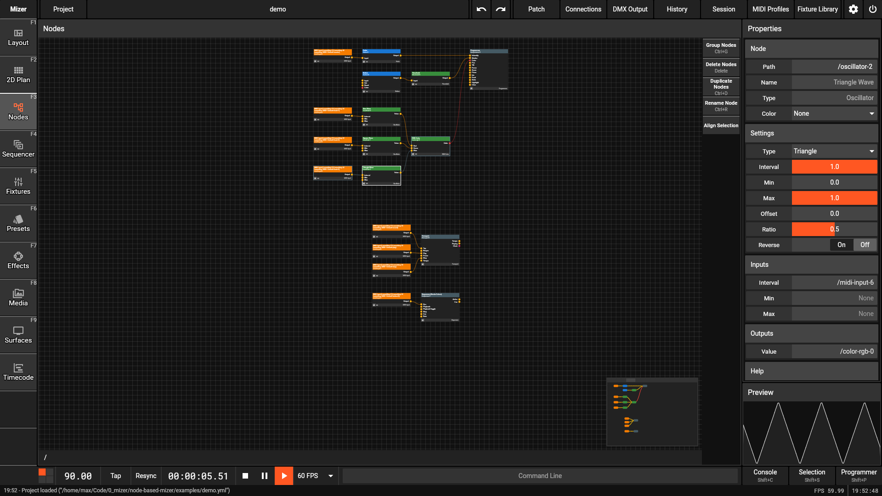Screen dimensions: 882x496
Task: Click the power icon in top bar
Action: click(872, 9)
